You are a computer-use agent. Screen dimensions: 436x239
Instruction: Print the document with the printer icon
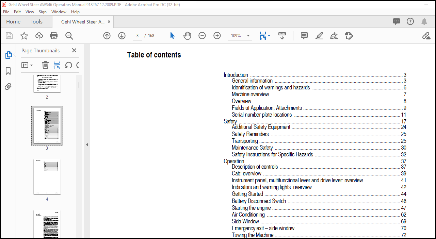[54, 36]
